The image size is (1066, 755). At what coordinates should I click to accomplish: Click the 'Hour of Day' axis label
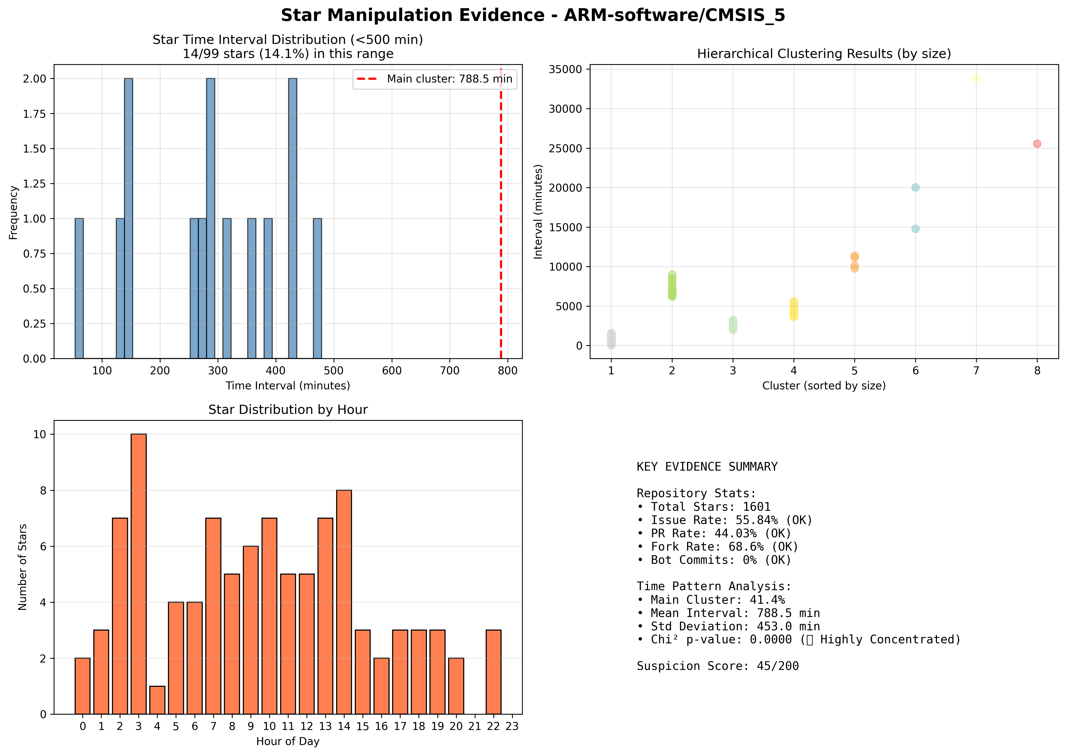tap(288, 741)
